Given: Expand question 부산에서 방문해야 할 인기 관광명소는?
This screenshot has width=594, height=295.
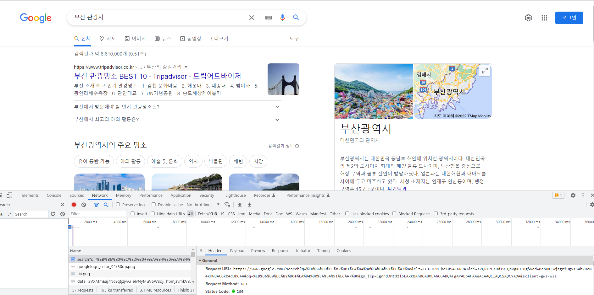Looking at the screenshot, I should pyautogui.click(x=177, y=107).
